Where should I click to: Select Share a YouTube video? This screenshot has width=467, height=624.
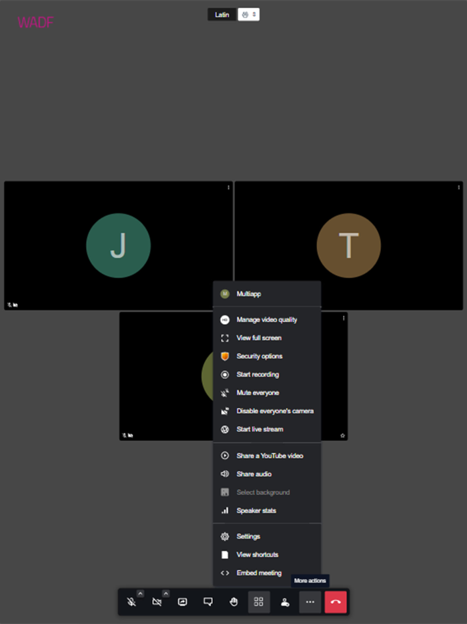[267, 456]
